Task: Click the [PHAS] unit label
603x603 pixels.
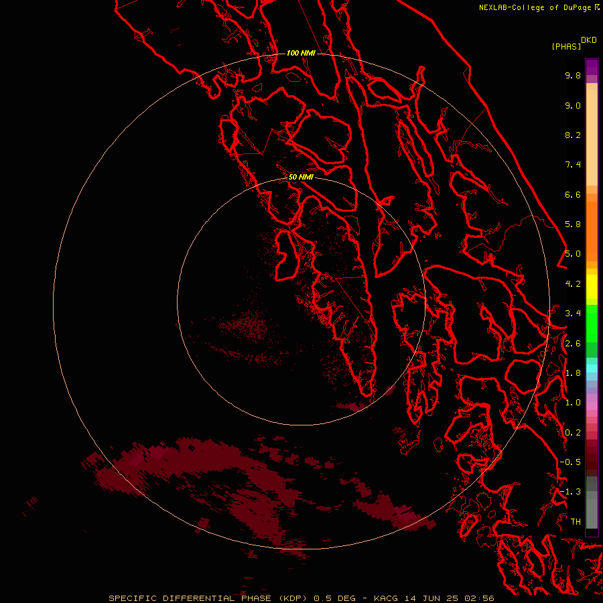Action: pos(566,46)
